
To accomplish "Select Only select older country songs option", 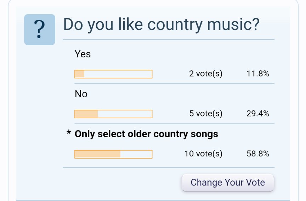I will (146, 134).
